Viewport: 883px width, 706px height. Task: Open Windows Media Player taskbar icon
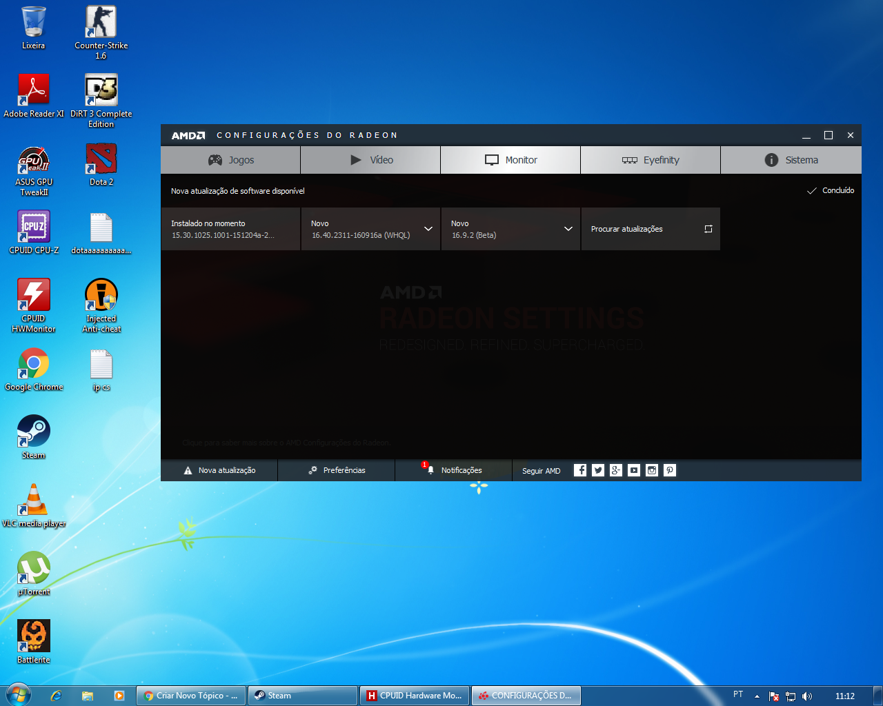coord(119,696)
